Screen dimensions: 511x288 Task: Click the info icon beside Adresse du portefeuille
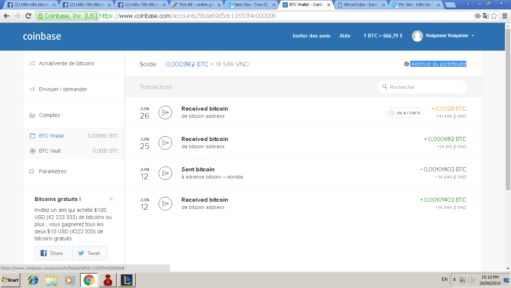tap(407, 64)
